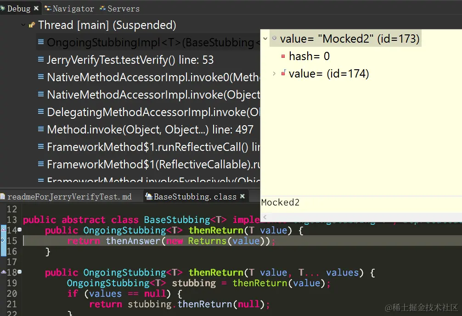The width and height of the screenshot is (462, 316).
Task: Select NativeMethodAccessorImpl.invoke(Object stack frame
Action: coord(153,95)
